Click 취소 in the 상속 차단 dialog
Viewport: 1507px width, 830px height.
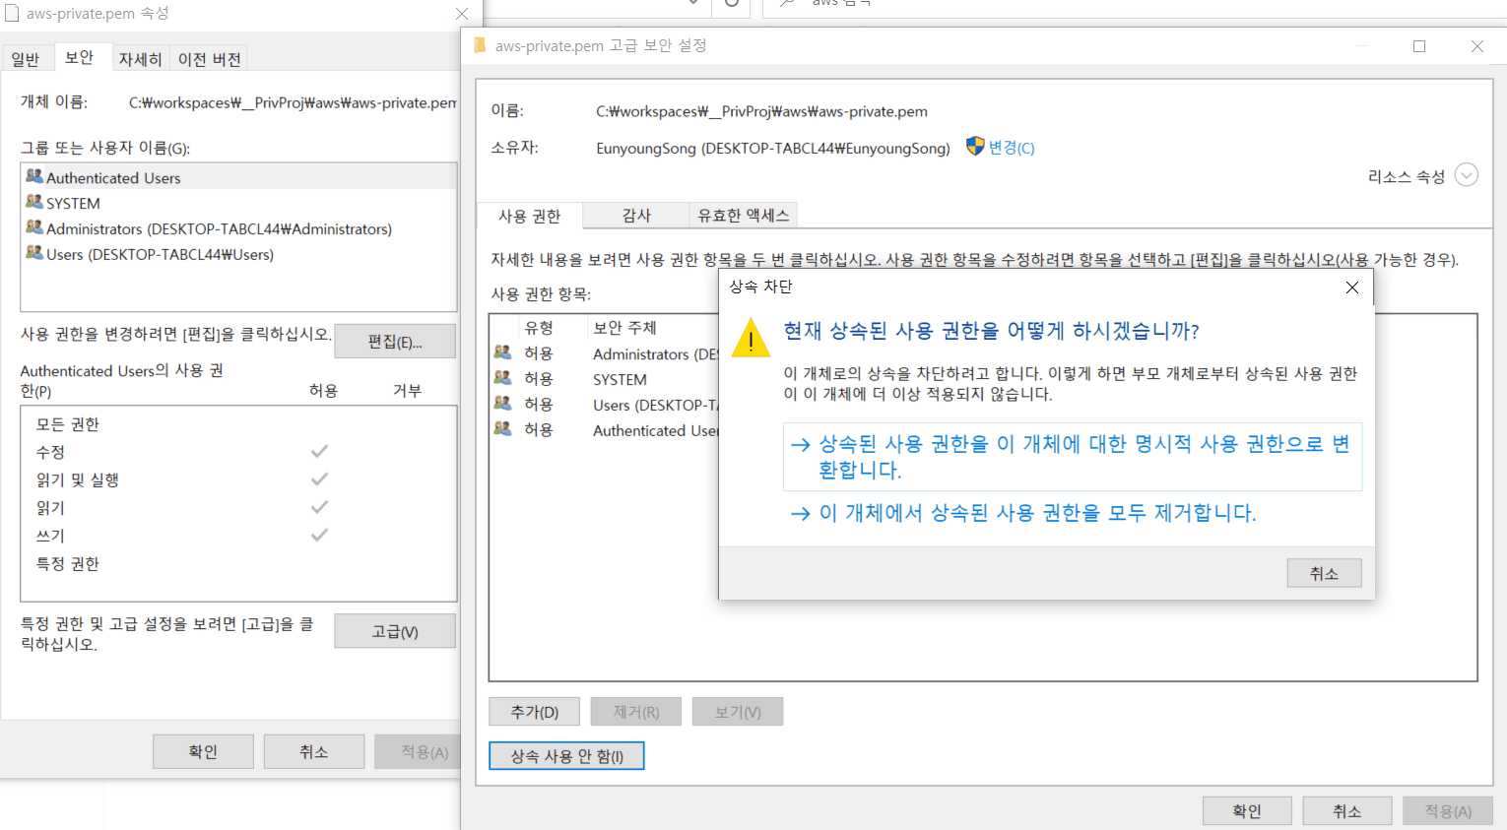(1323, 573)
